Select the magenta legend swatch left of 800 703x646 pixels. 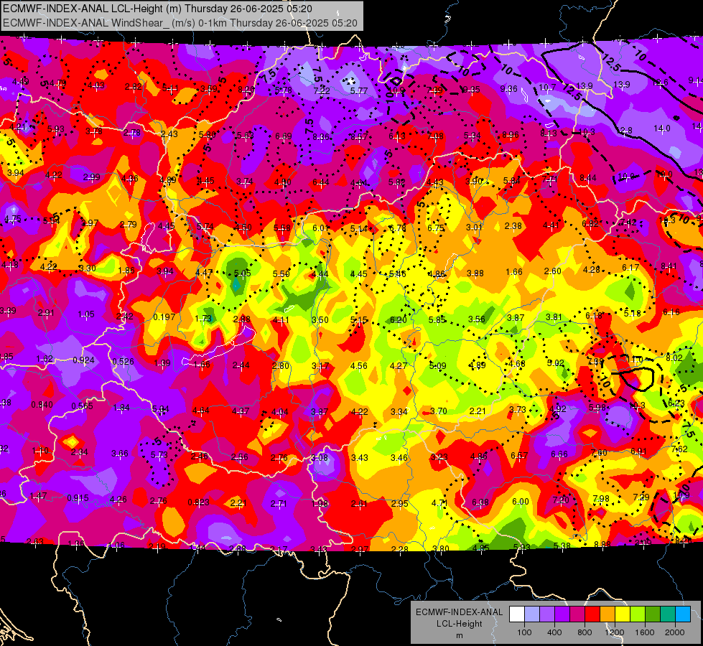577,614
